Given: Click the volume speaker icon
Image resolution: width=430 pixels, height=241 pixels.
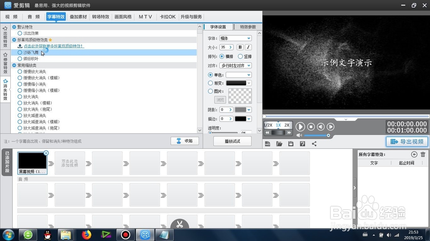Looking at the screenshot, I should [x=299, y=136].
